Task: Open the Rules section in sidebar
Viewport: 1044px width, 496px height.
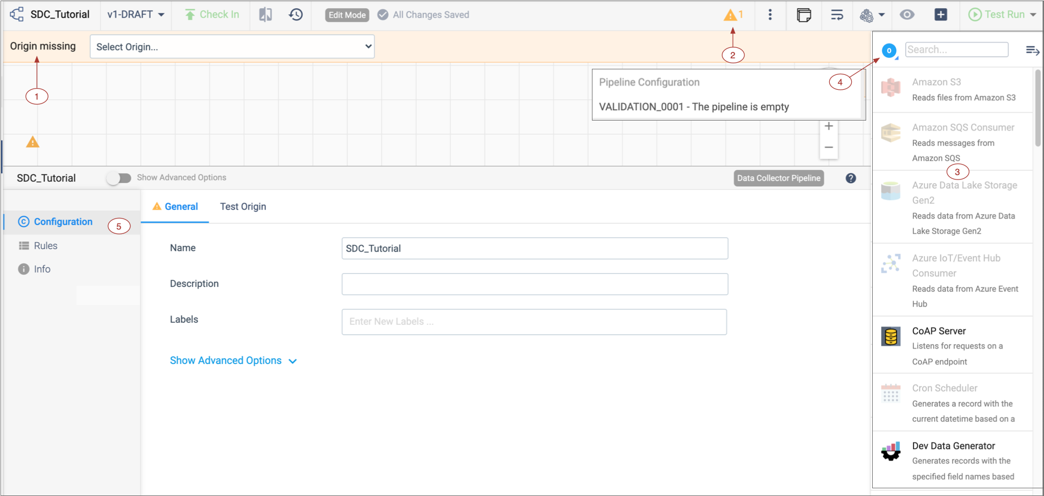Action: click(x=45, y=246)
